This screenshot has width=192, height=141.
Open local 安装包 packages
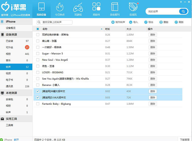pyautogui.click(x=16, y=99)
